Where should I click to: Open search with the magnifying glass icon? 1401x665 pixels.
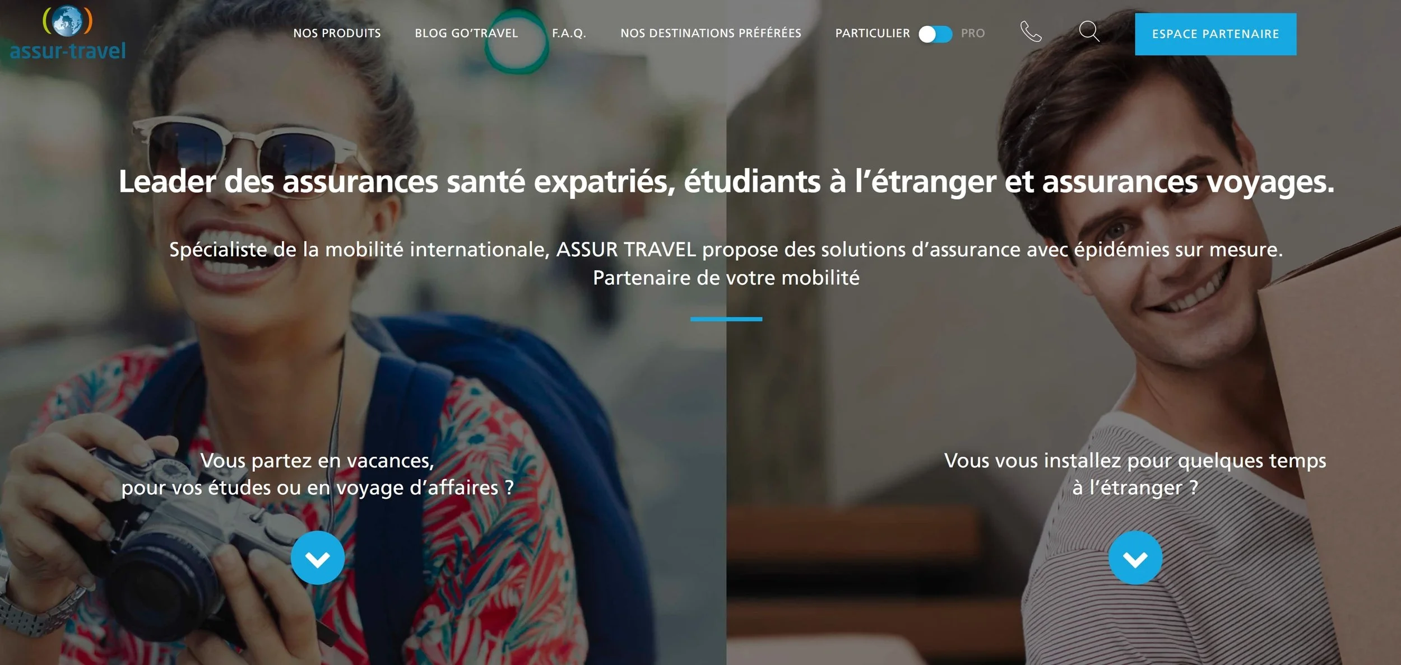pyautogui.click(x=1089, y=31)
